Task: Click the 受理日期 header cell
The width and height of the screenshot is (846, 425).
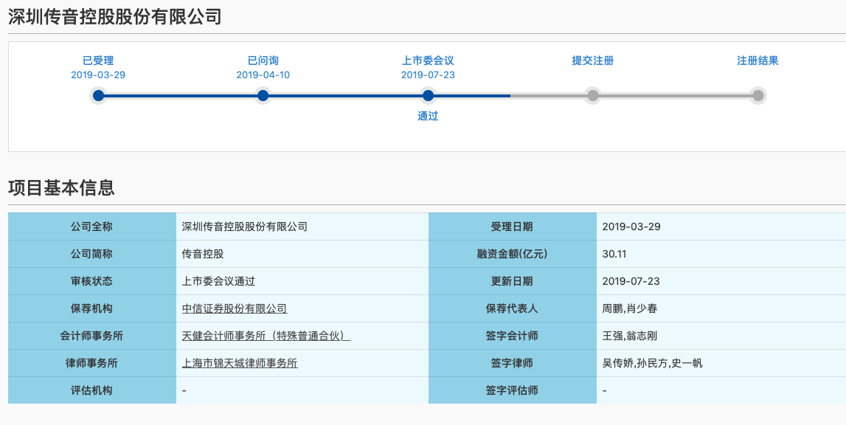Action: pyautogui.click(x=513, y=227)
